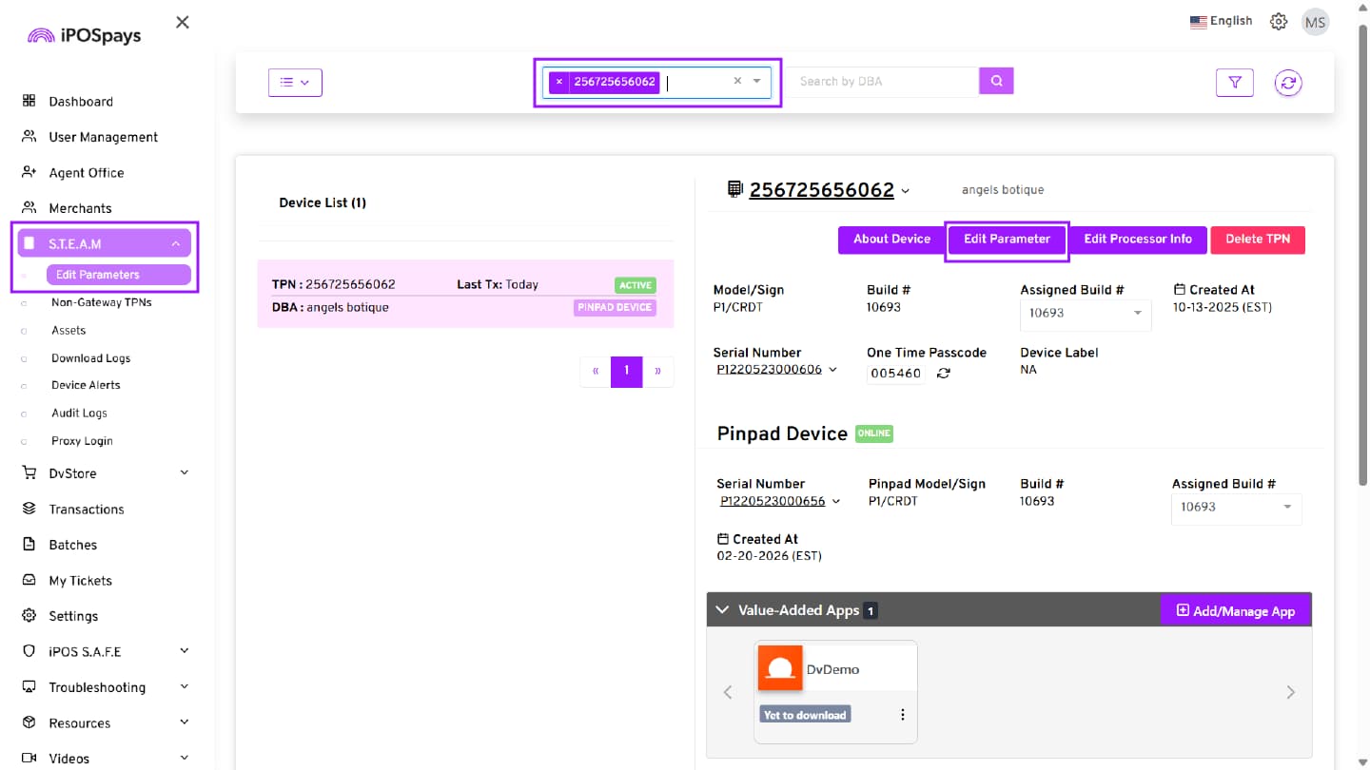Click the MS user avatar
Viewport: 1370px width, 770px height.
pos(1315,22)
